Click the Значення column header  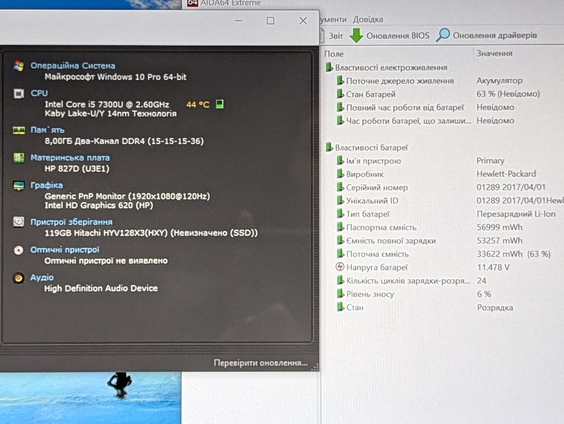[494, 53]
